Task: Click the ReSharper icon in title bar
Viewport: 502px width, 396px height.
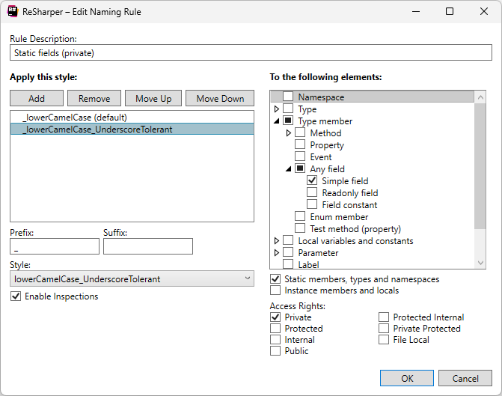Action: [13, 12]
